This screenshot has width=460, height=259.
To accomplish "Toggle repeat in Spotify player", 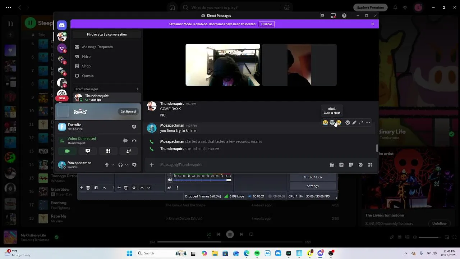I will 251,234.
